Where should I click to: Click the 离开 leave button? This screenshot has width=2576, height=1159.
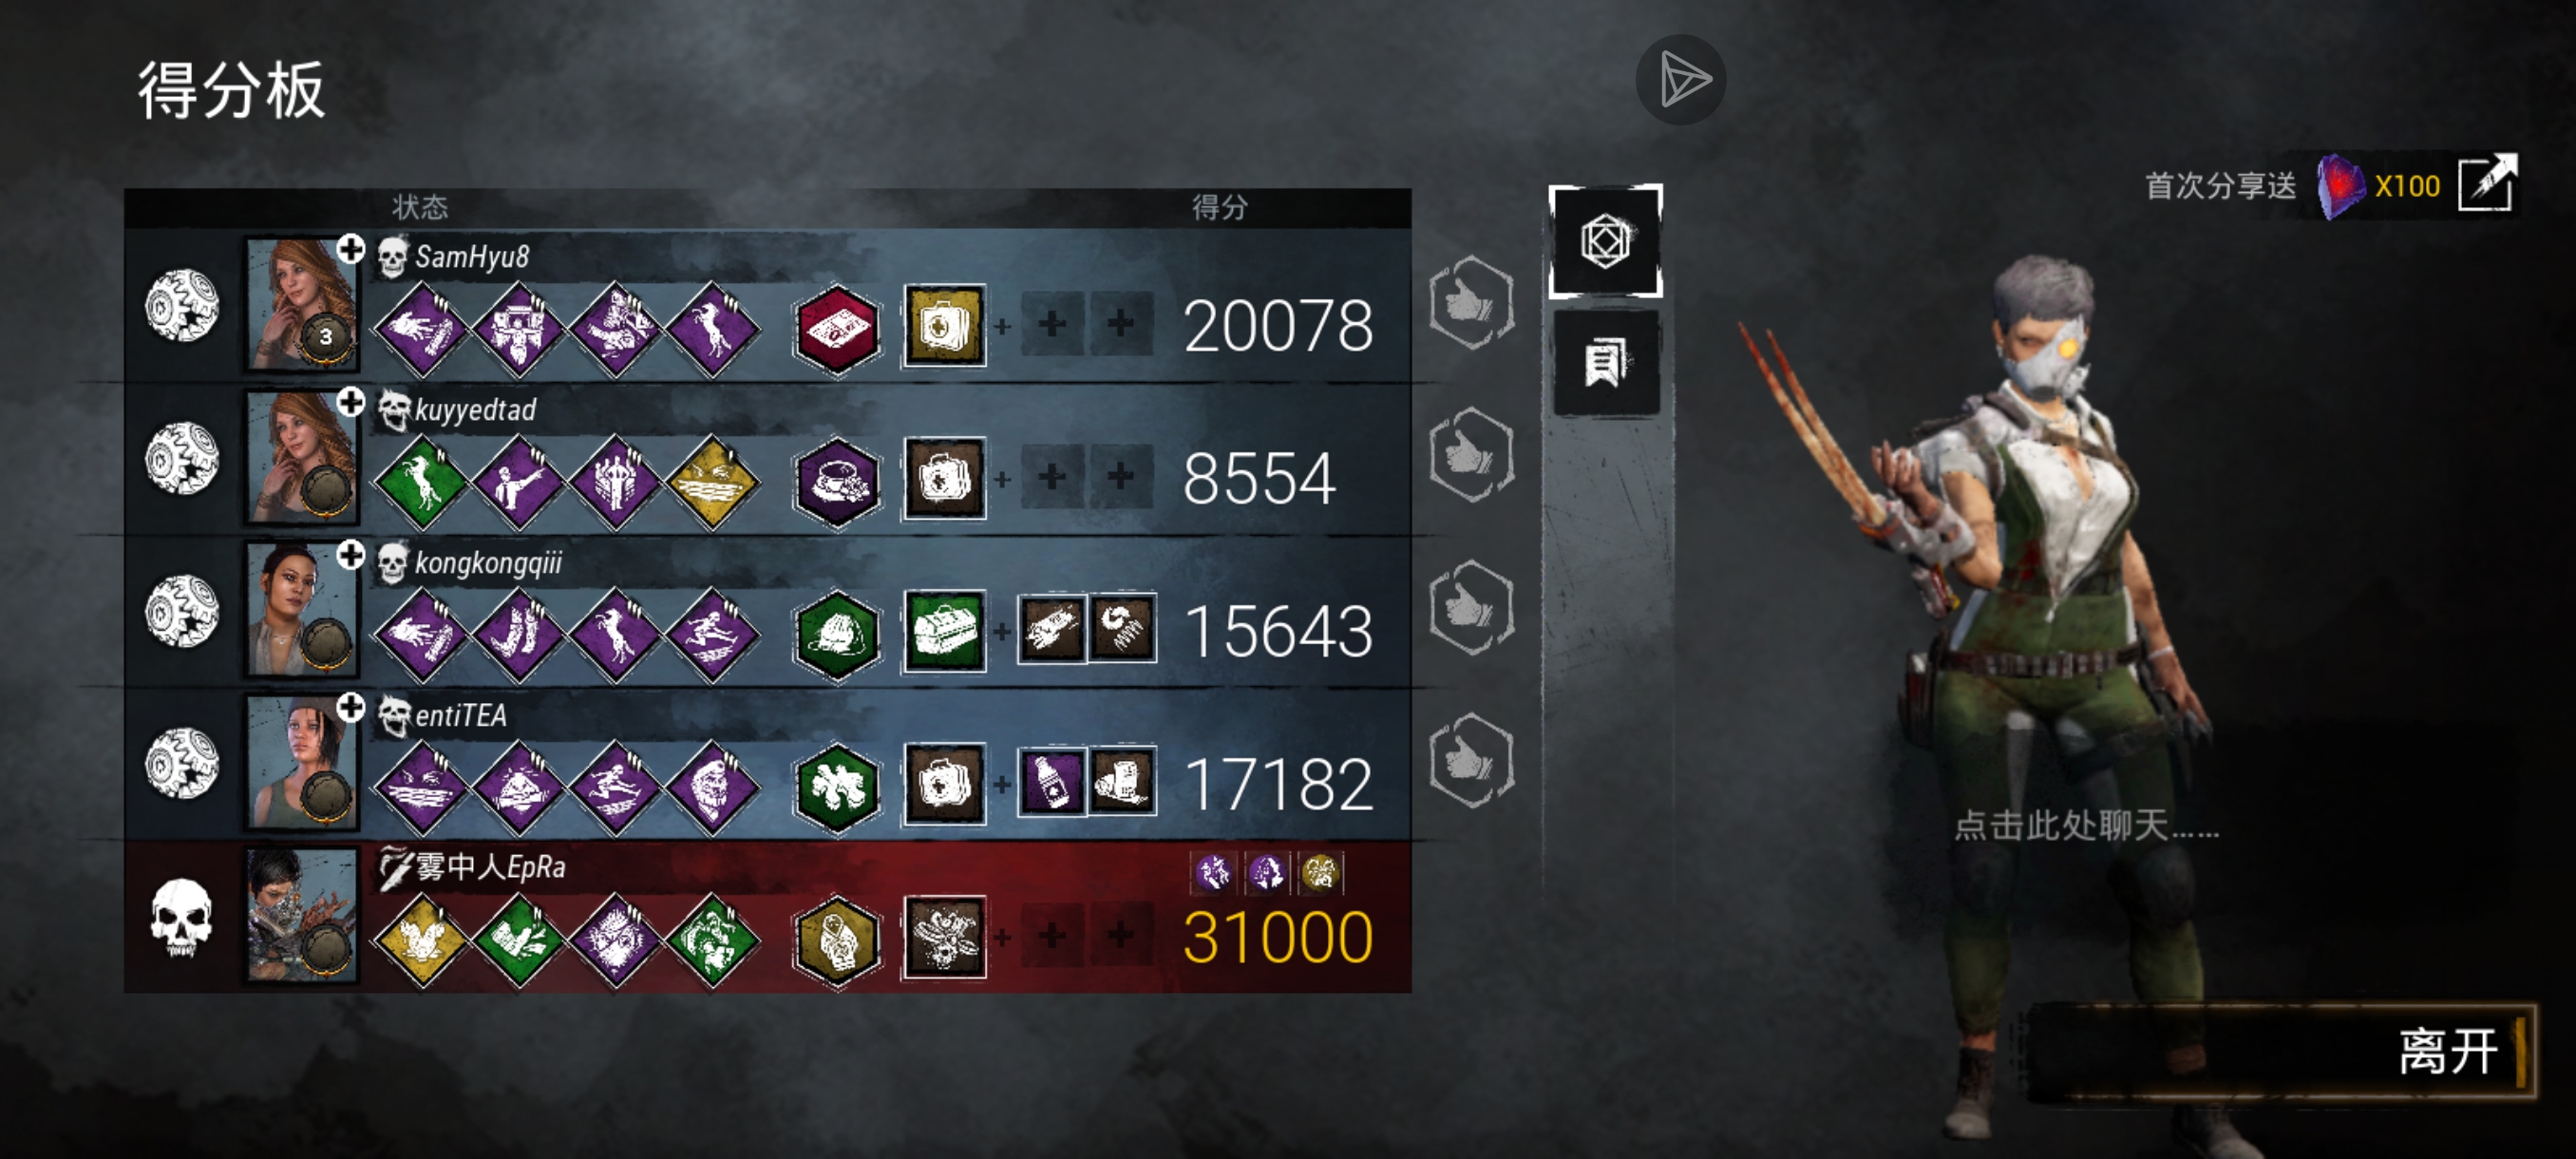click(2280, 1052)
